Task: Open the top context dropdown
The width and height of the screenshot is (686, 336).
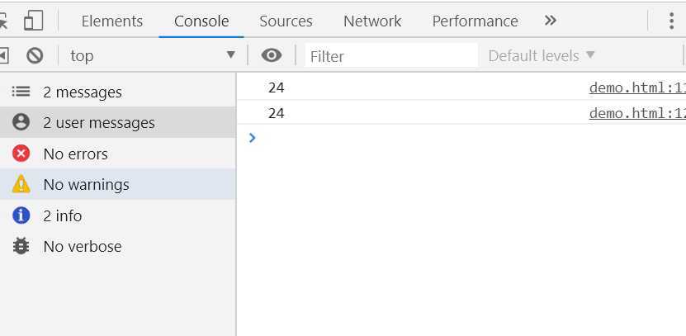Action: [153, 55]
